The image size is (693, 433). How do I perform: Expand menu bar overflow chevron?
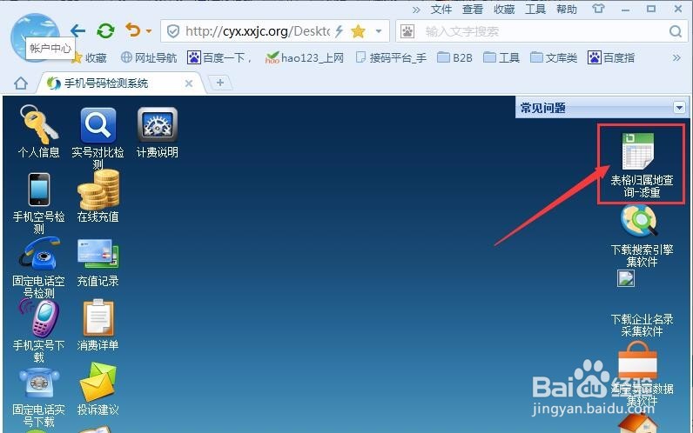tap(416, 10)
